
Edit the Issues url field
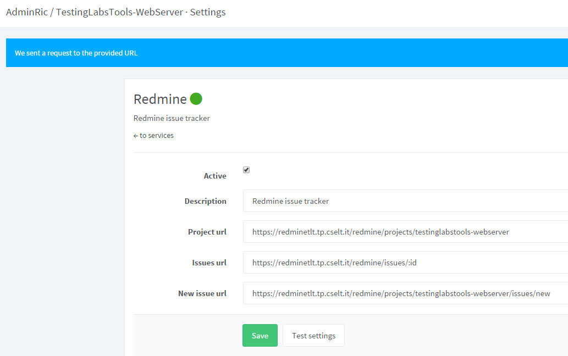pyautogui.click(x=405, y=262)
